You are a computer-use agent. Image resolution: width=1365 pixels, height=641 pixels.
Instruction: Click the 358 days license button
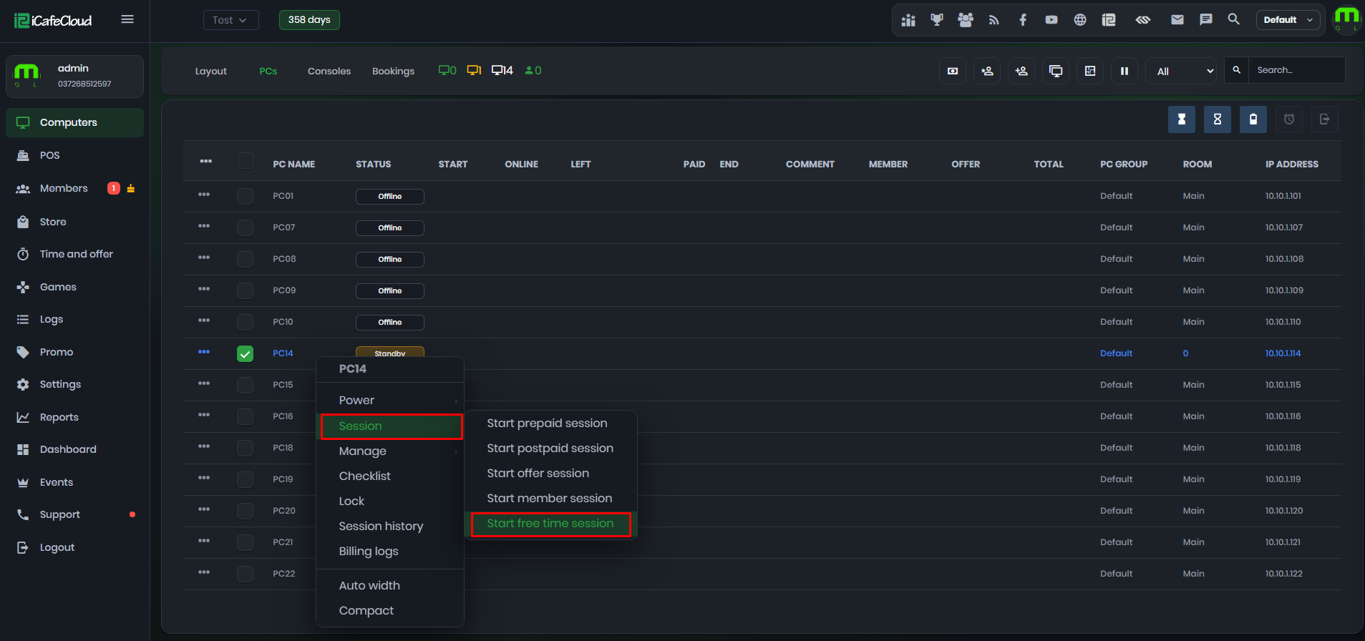pyautogui.click(x=309, y=20)
